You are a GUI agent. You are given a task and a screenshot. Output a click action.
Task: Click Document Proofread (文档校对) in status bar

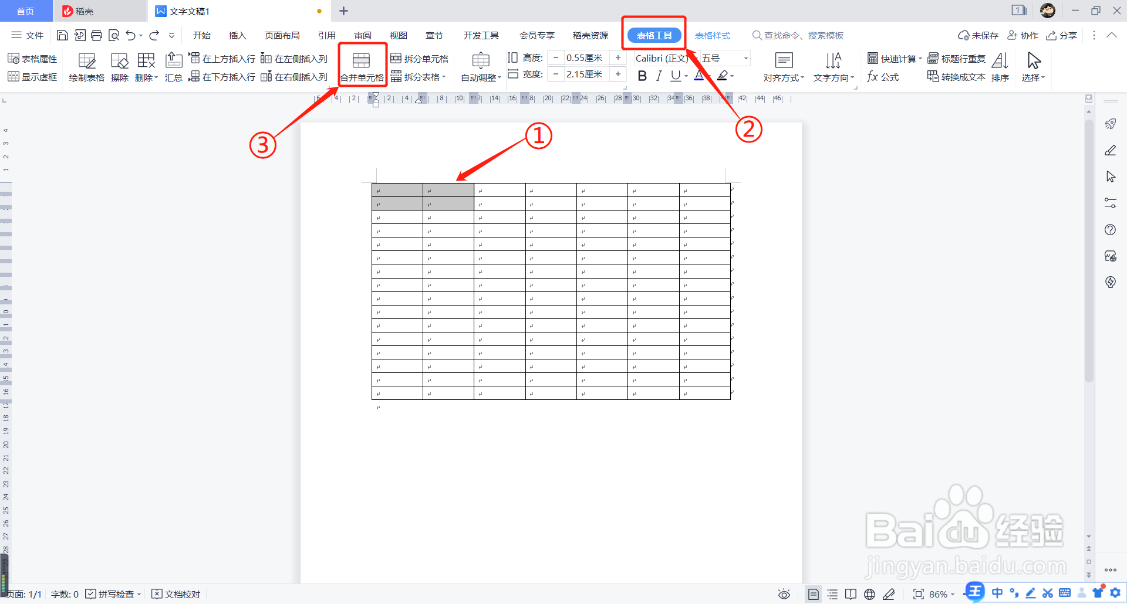click(176, 594)
